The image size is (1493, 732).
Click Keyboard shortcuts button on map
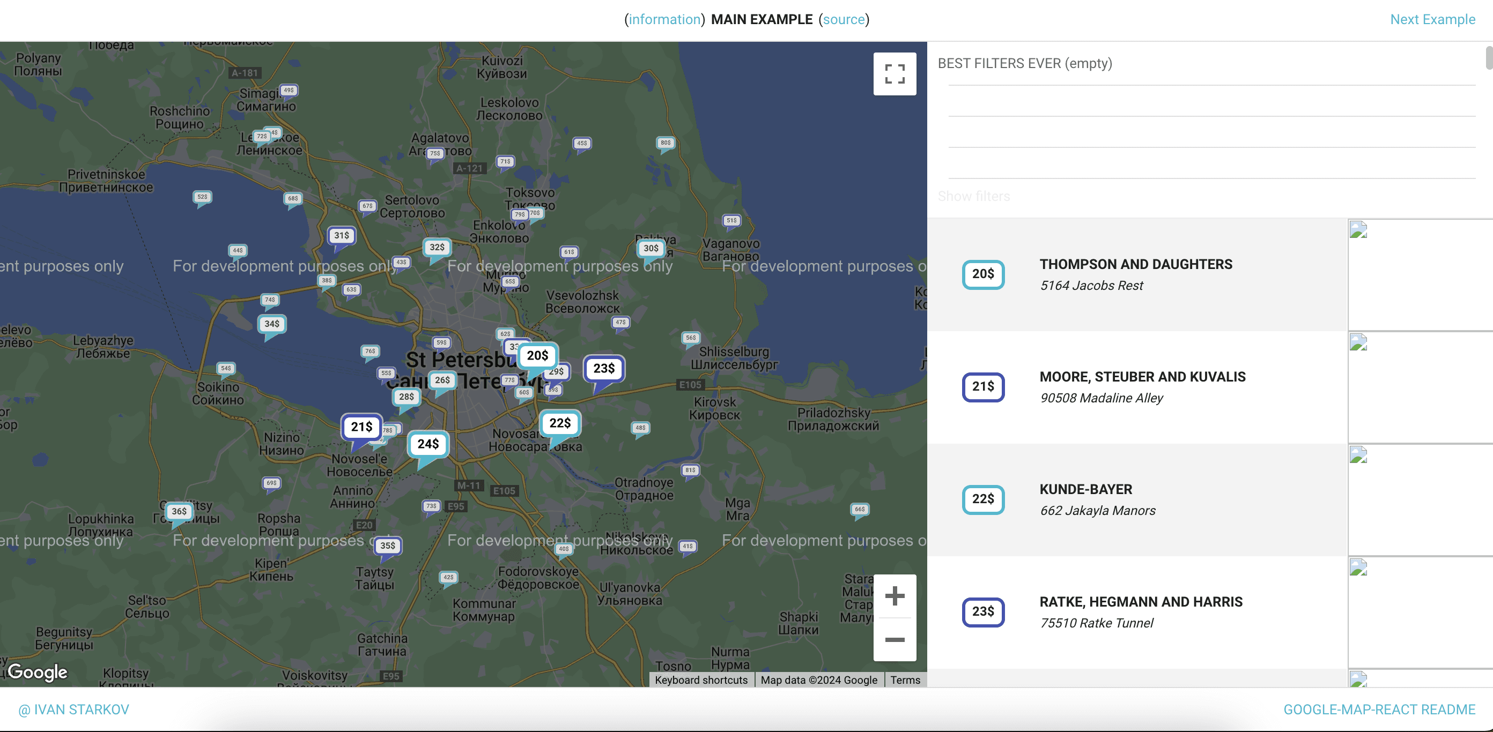pos(701,680)
